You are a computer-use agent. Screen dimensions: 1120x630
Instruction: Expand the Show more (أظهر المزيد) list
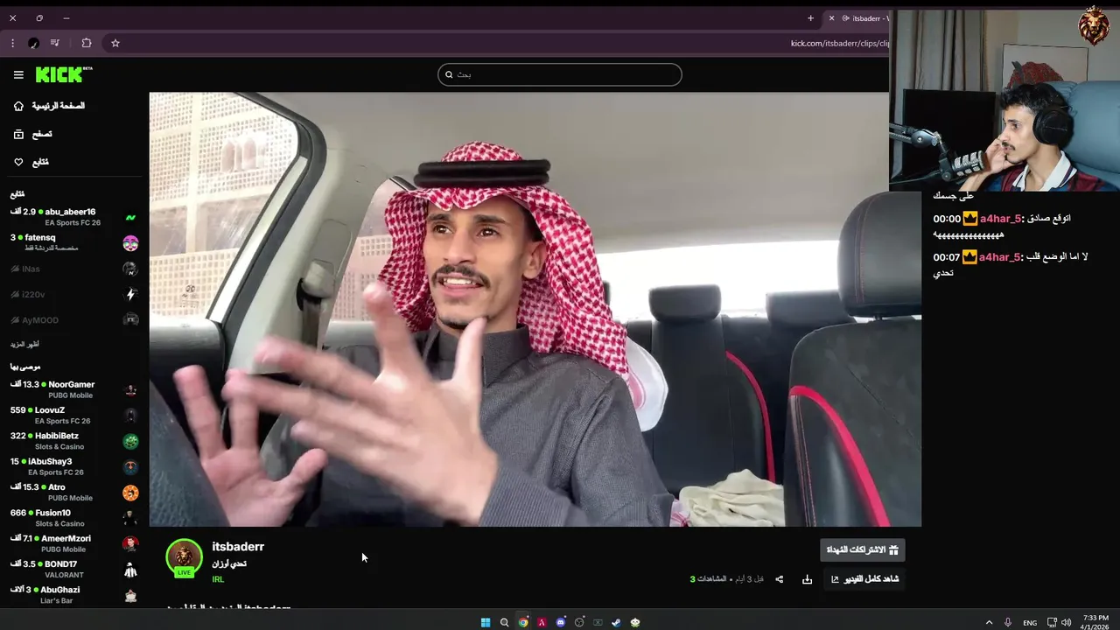coord(24,345)
